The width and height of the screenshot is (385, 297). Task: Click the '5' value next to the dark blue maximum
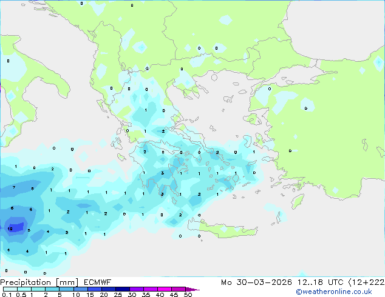click(29, 230)
